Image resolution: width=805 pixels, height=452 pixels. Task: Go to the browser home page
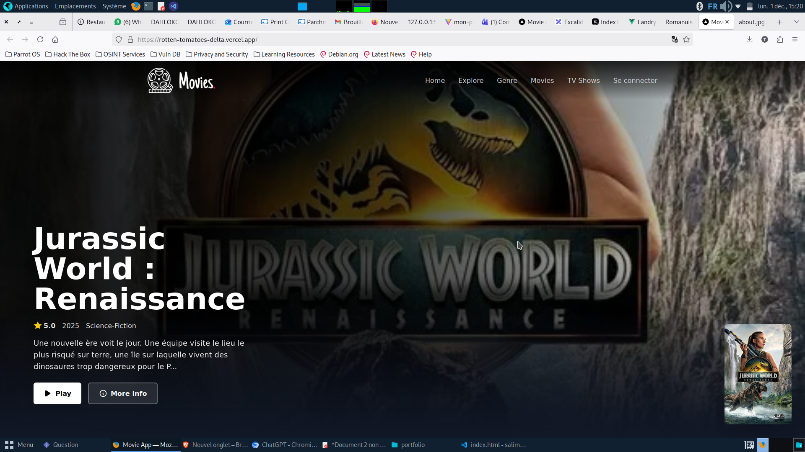coord(55,39)
